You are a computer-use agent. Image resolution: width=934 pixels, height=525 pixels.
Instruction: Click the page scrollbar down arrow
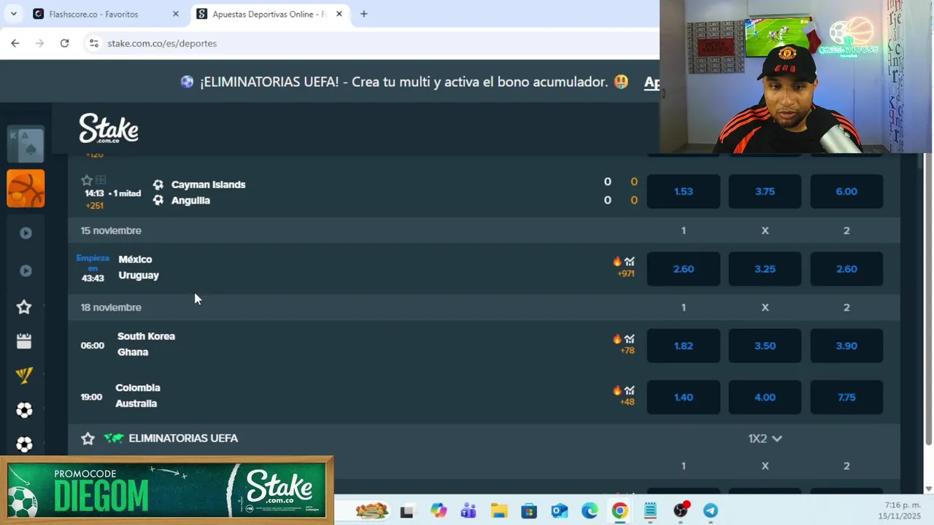[x=928, y=489]
